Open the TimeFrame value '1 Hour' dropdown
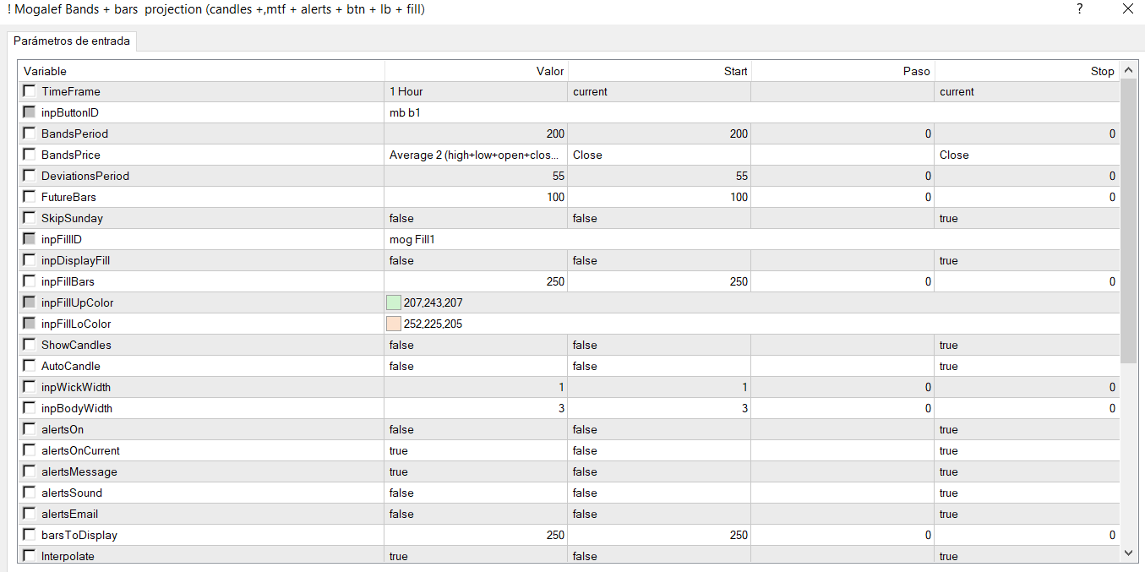 click(475, 91)
